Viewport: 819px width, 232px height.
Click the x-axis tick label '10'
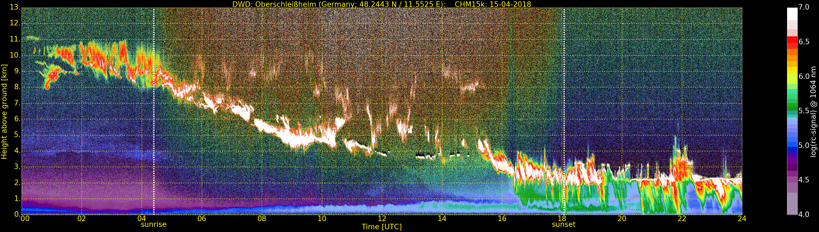[x=322, y=219]
